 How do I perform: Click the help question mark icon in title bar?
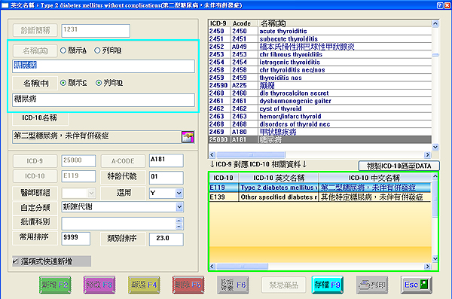[x=440, y=5]
